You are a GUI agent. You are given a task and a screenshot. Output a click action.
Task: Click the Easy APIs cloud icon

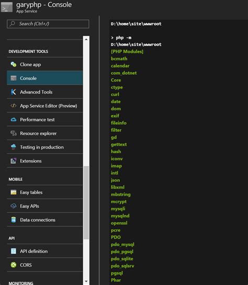click(x=14, y=206)
